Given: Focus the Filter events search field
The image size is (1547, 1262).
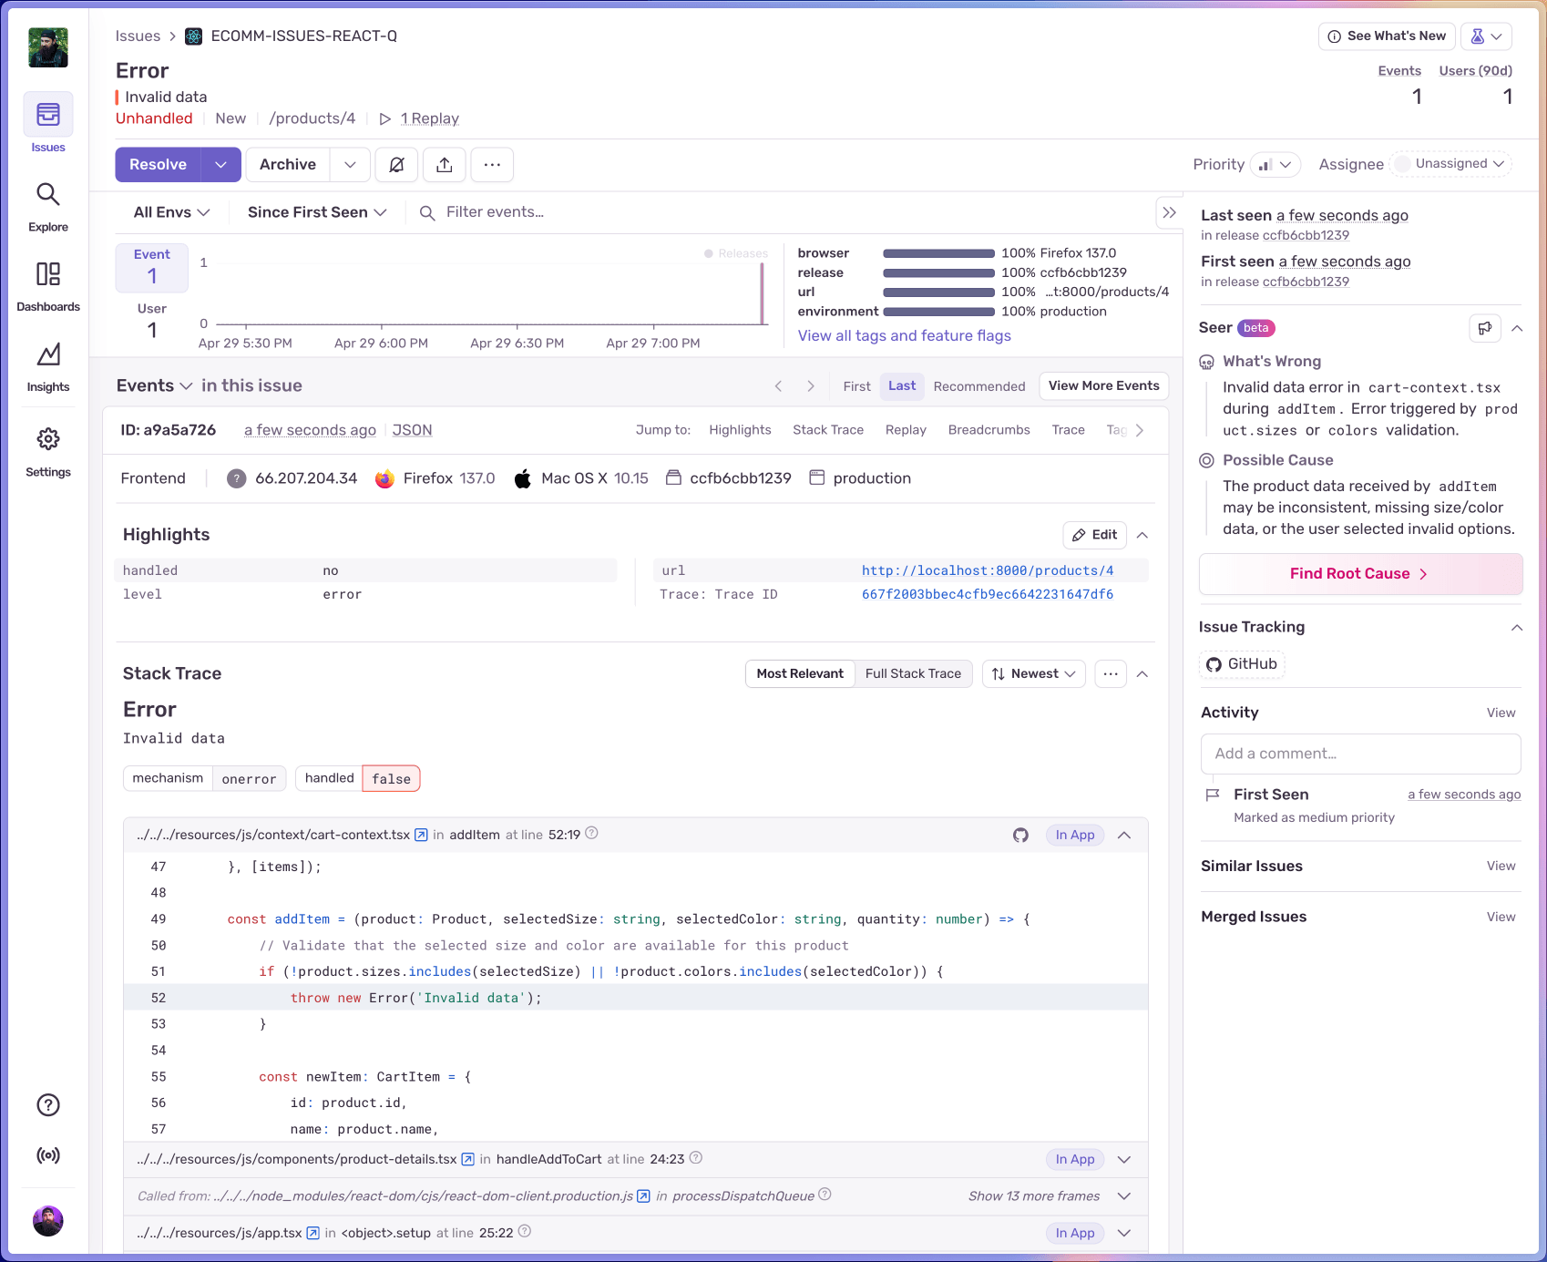Looking at the screenshot, I should [782, 212].
